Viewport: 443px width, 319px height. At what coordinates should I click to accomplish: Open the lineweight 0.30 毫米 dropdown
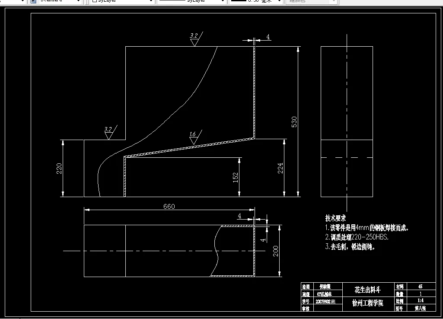[256, 1]
